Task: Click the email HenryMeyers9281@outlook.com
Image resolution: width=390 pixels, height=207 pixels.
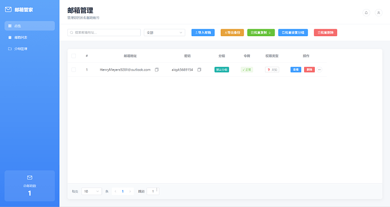Action: (125, 70)
